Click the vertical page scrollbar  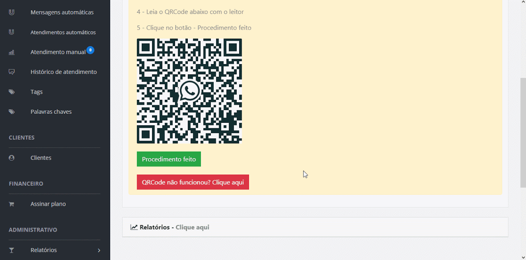click(523, 131)
